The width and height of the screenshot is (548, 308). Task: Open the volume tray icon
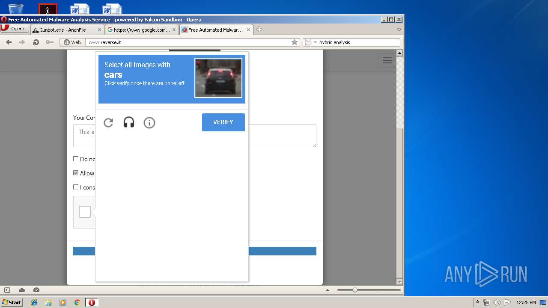(x=497, y=302)
